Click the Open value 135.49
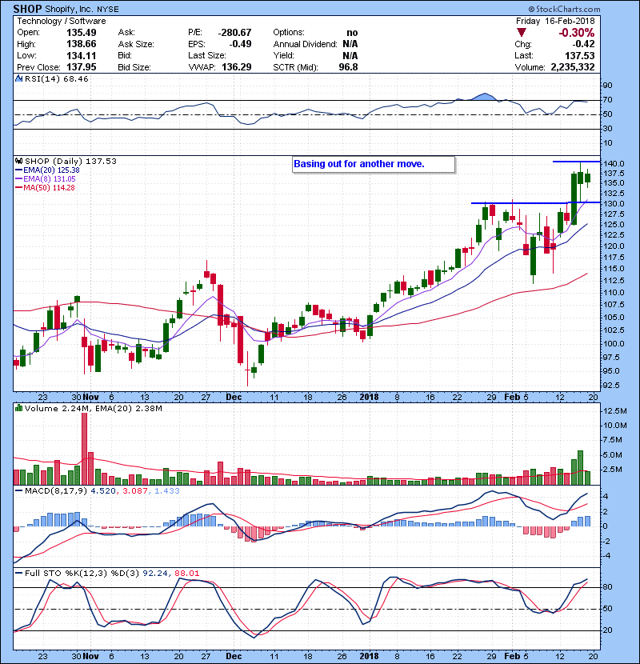This screenshot has height=664, width=640. coord(82,33)
